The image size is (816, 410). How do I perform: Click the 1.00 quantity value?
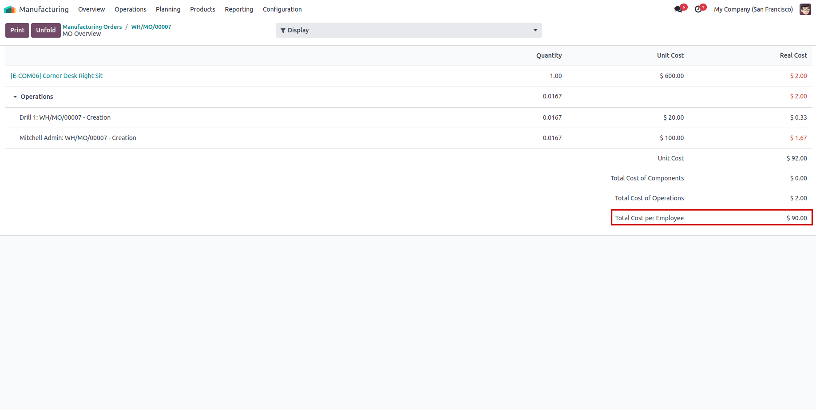pos(556,76)
